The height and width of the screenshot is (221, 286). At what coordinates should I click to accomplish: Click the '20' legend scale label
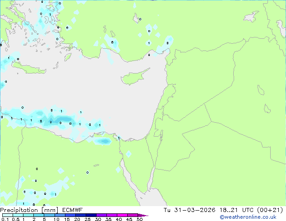pyautogui.click(x=77, y=219)
